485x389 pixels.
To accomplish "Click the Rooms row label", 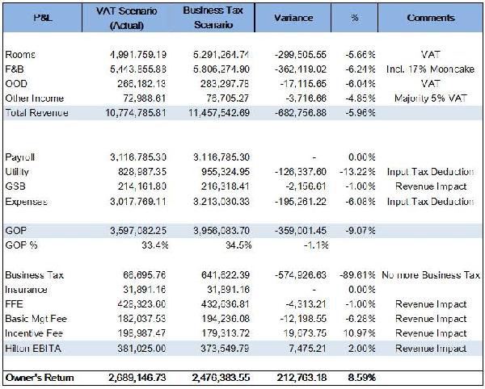I will (20, 55).
